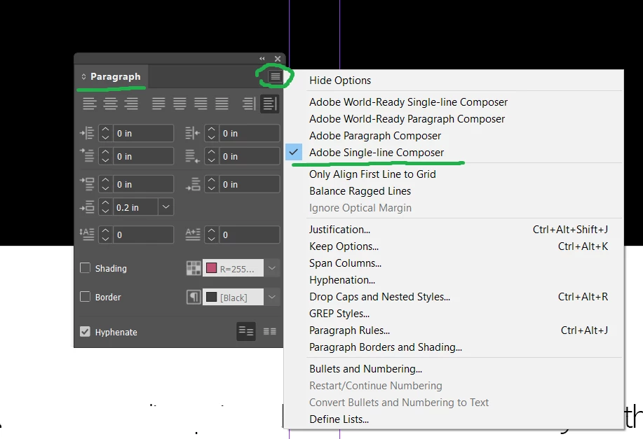
Task: Click Space Between Paragraphs Same Style icon
Action: tap(87, 207)
